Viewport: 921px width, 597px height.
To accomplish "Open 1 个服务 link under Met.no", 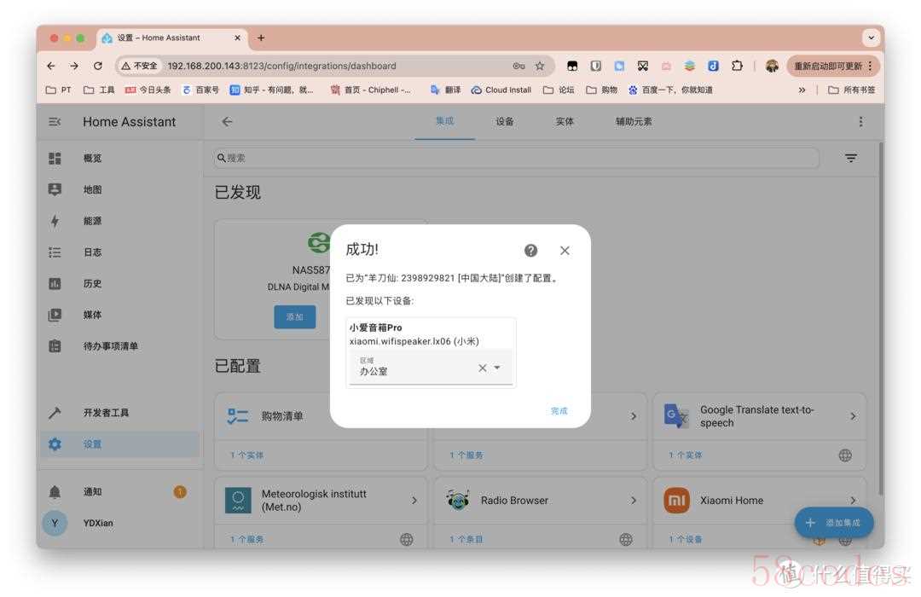I will 246,539.
